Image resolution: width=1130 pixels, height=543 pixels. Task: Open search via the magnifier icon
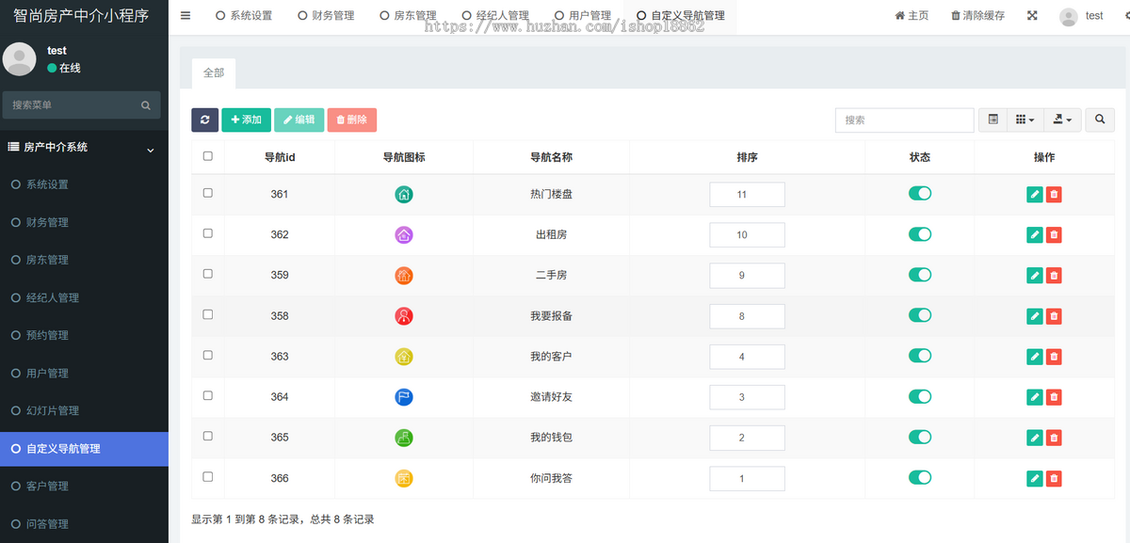click(1099, 120)
